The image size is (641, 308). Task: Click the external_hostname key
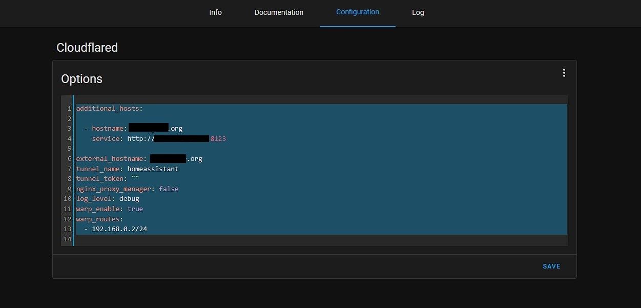pos(111,159)
